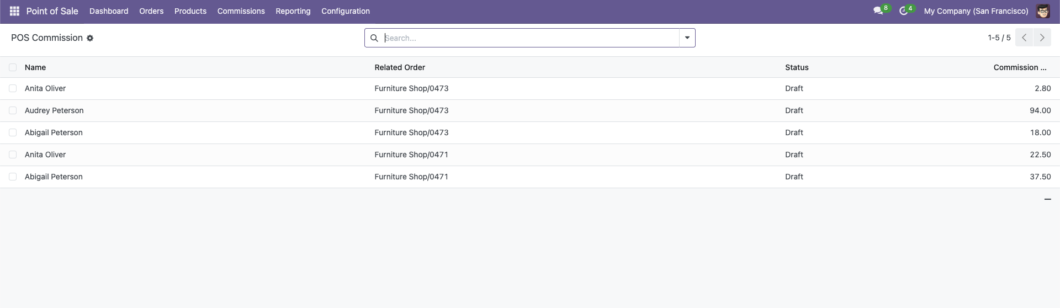This screenshot has width=1060, height=308.
Task: Sort by the Related Order column header
Action: coord(400,67)
